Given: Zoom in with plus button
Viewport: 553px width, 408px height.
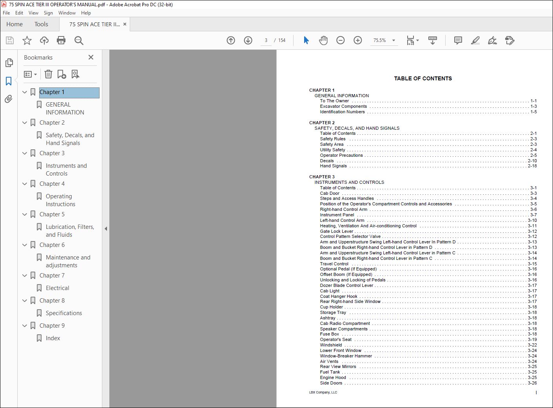Looking at the screenshot, I should pos(358,40).
